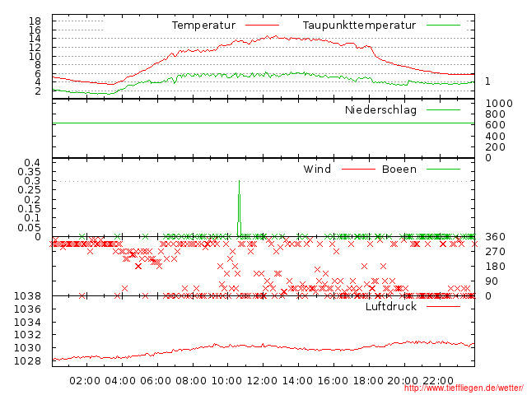Select the green Boeen legend line
This screenshot has width=527, height=395.
pos(444,170)
